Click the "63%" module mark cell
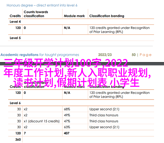Screen dimensions: 164x143 (67, 127)
